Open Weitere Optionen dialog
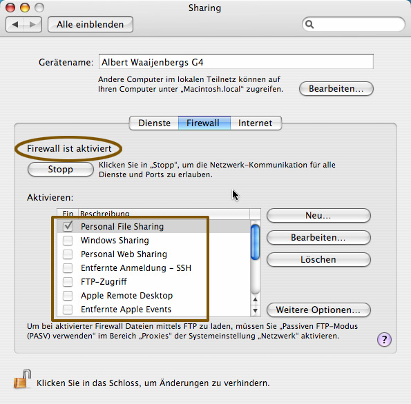This screenshot has width=411, height=404. click(318, 310)
